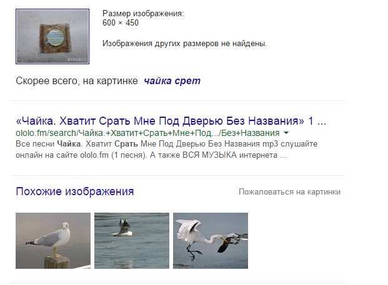The image size is (388, 285).
Task: Open the white egret chasing bird thumbnail
Action: click(211, 241)
